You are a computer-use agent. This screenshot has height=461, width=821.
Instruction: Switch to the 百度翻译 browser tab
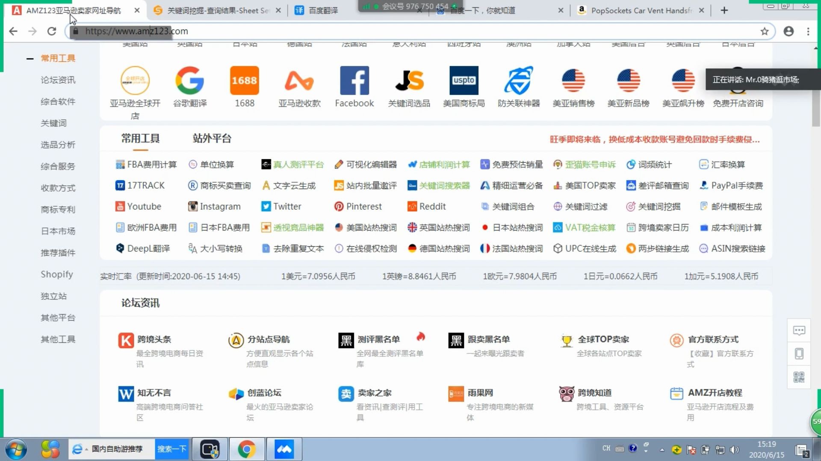[x=323, y=10]
